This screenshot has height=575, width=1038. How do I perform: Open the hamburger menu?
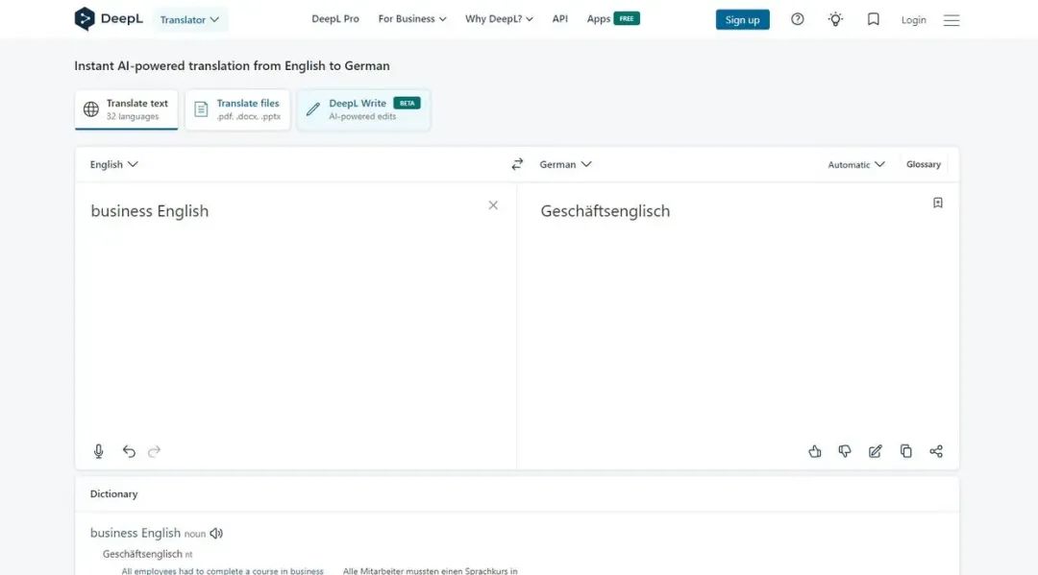[951, 20]
